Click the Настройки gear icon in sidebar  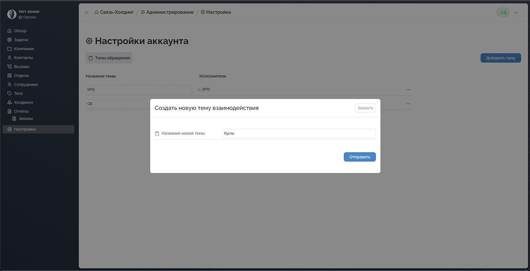pyautogui.click(x=9, y=129)
